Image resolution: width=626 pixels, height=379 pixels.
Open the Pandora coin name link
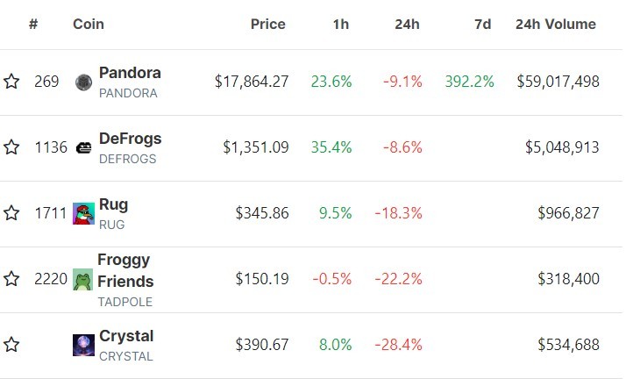tap(130, 73)
